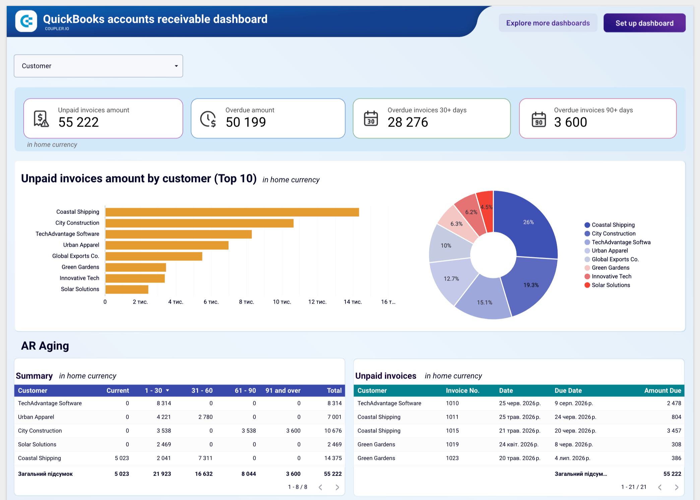Screen dimensions: 700x500
Task: Click invoice number 1015 cell
Action: [452, 431]
